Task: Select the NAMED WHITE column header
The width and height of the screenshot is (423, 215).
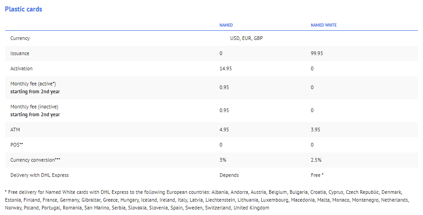Action: (324, 25)
